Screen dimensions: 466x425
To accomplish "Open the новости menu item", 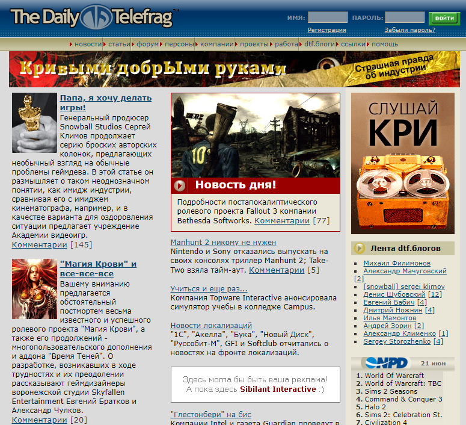I will (x=88, y=44).
